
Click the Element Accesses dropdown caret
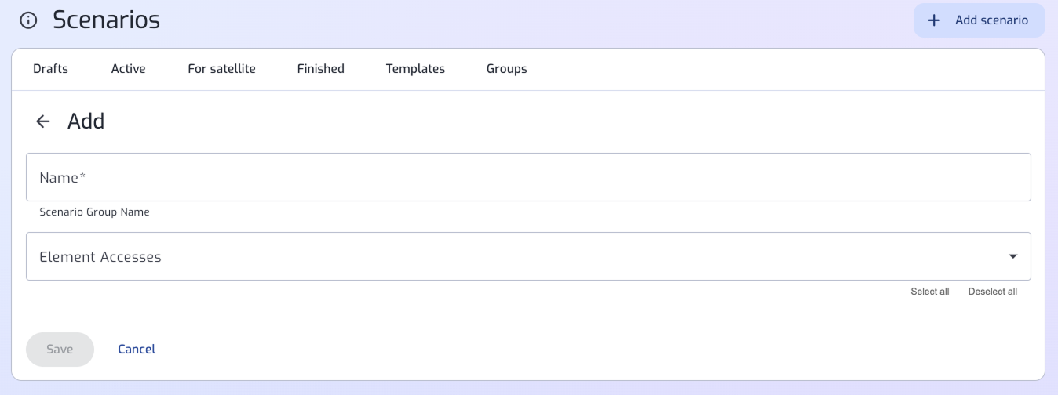(1012, 256)
